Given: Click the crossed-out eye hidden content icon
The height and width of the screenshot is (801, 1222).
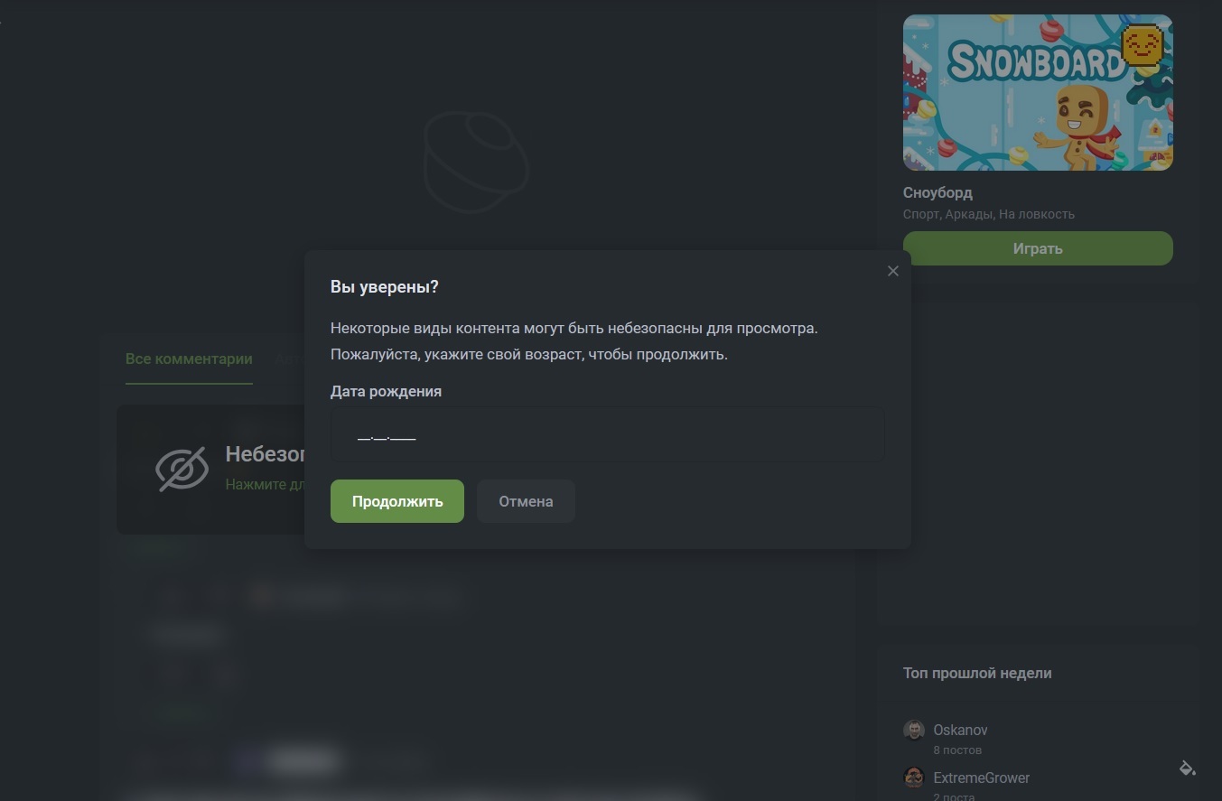Looking at the screenshot, I should [x=182, y=470].
